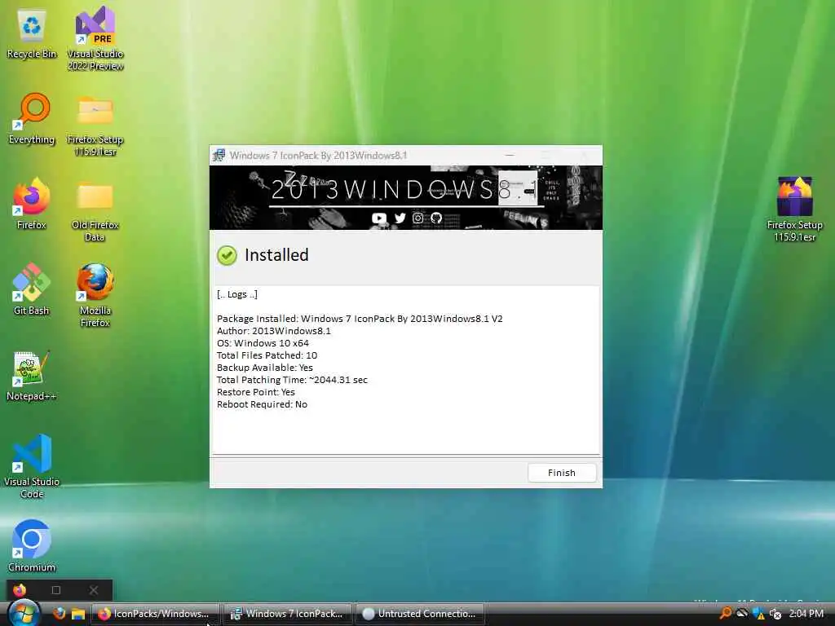The width and height of the screenshot is (835, 626).
Task: Select the Firefox Setup 115.9.1esr folder
Action: point(95,126)
